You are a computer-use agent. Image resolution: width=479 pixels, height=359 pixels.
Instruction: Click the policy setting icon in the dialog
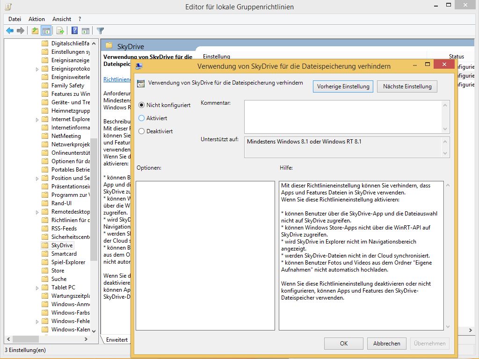141,83
